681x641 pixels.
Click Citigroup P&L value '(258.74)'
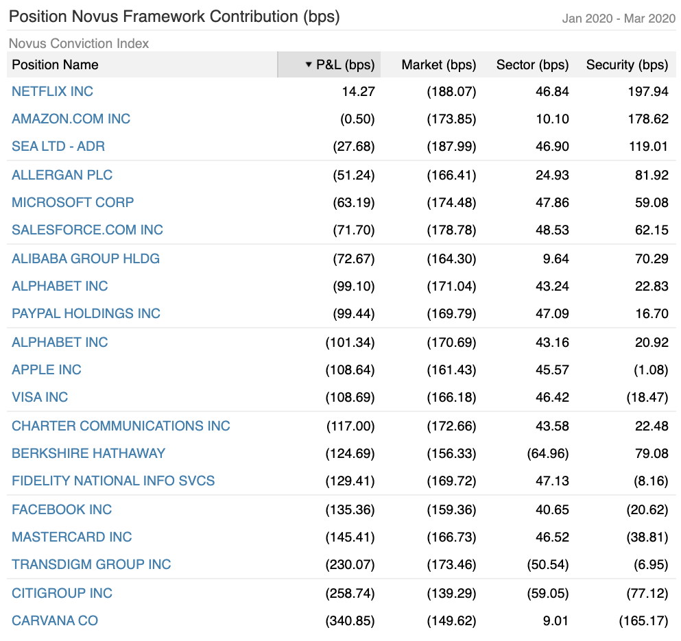pyautogui.click(x=350, y=593)
